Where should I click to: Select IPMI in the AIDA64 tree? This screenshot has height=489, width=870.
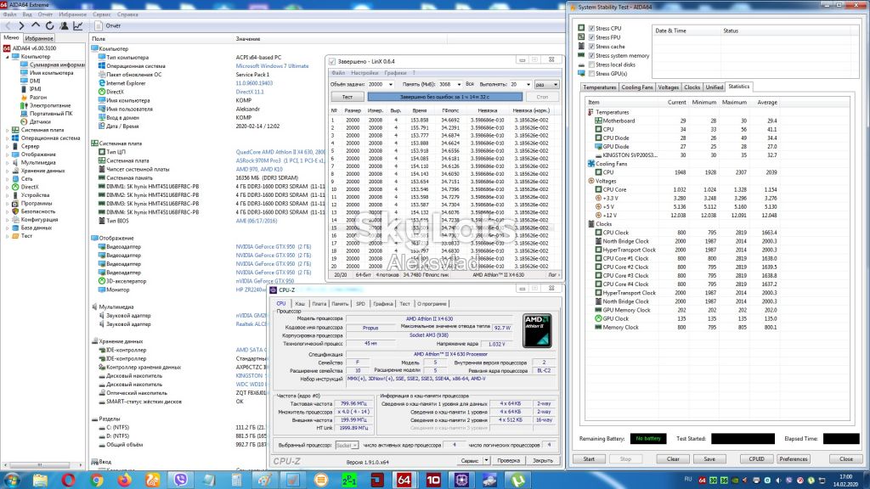(36, 88)
